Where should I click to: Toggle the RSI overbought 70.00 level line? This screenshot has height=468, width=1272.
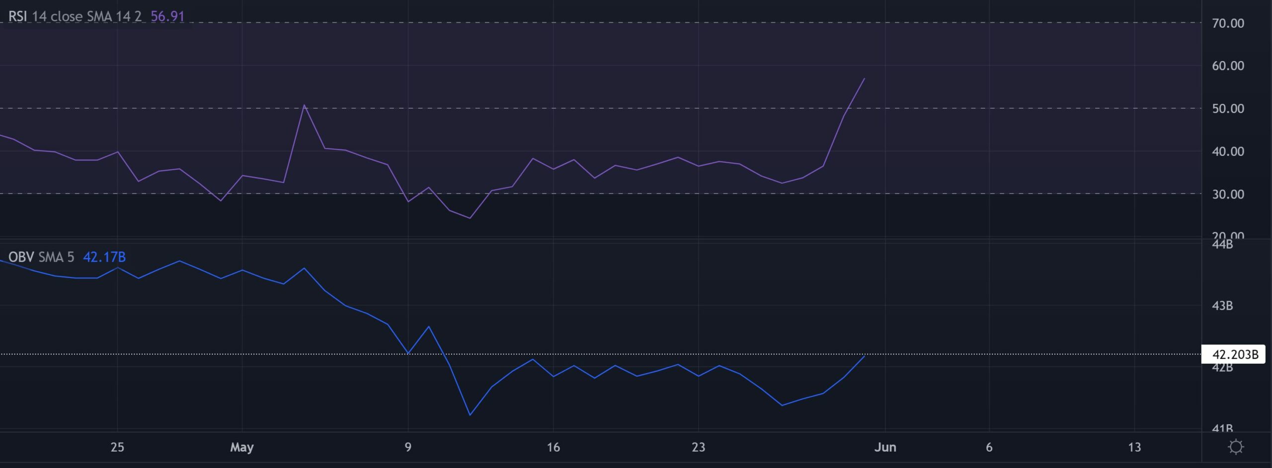pos(596,21)
